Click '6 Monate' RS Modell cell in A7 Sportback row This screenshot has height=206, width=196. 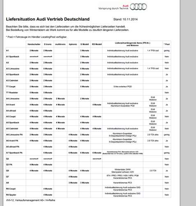(x=97, y=153)
